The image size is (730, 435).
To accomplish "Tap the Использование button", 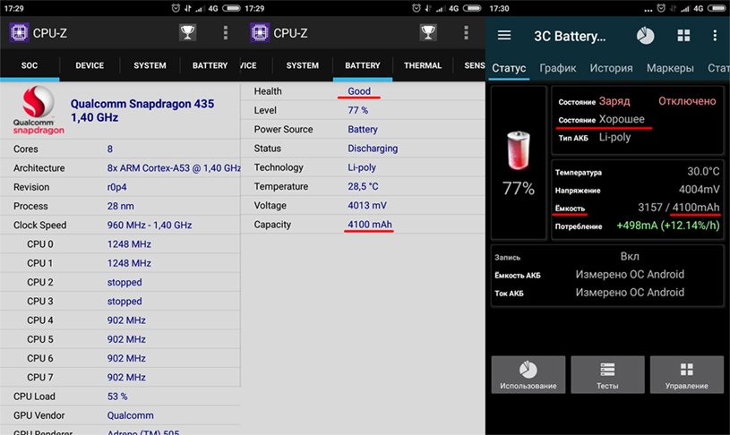I will click(528, 375).
